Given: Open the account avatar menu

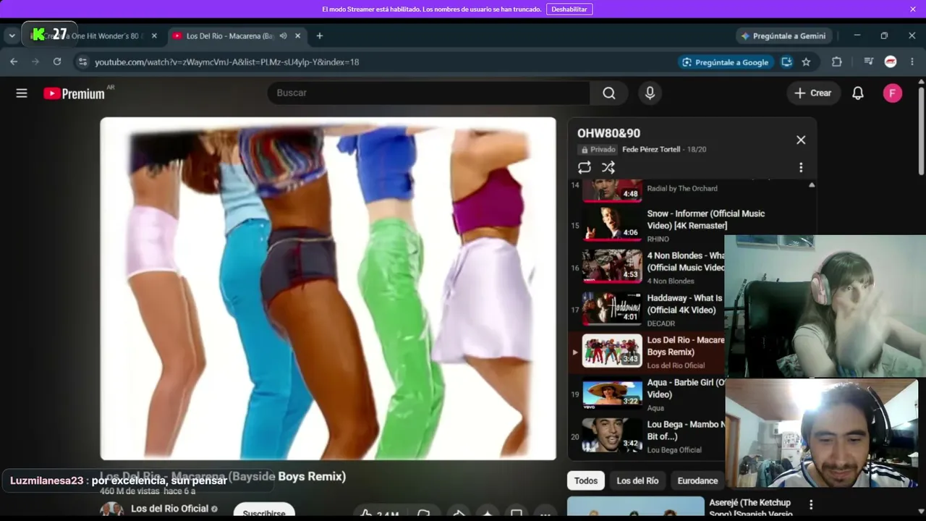Looking at the screenshot, I should pos(893,93).
